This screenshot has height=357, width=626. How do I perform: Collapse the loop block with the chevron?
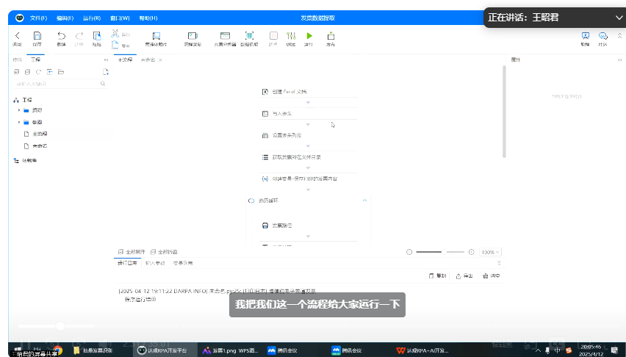click(x=364, y=201)
